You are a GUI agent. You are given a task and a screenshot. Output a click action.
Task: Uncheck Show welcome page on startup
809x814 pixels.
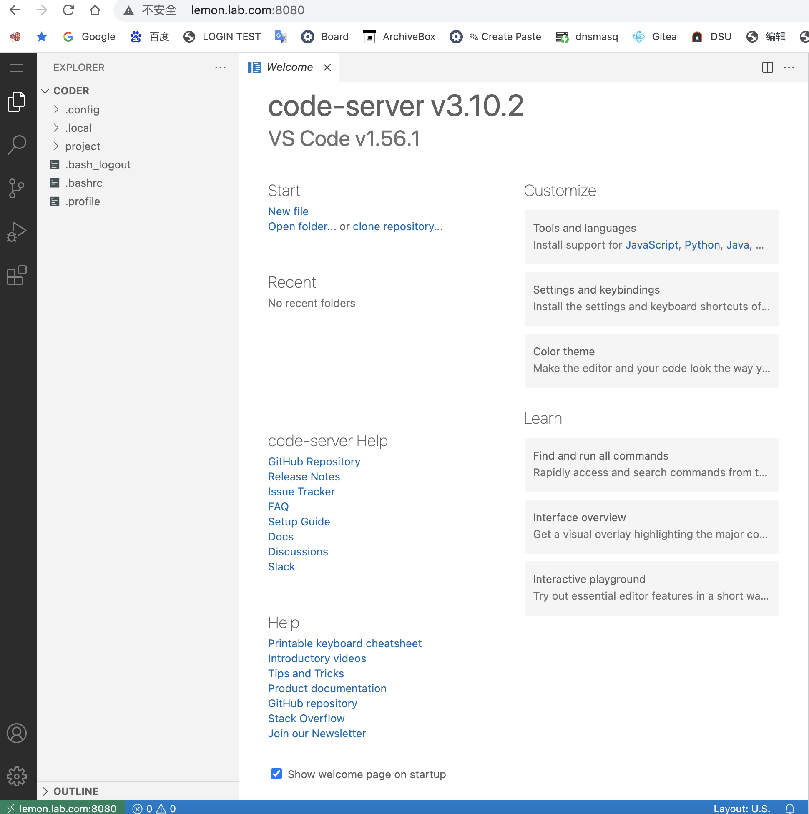point(276,774)
